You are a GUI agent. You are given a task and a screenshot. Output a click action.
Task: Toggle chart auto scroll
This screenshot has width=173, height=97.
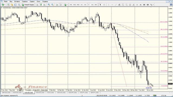pyautogui.click(x=57, y=5)
